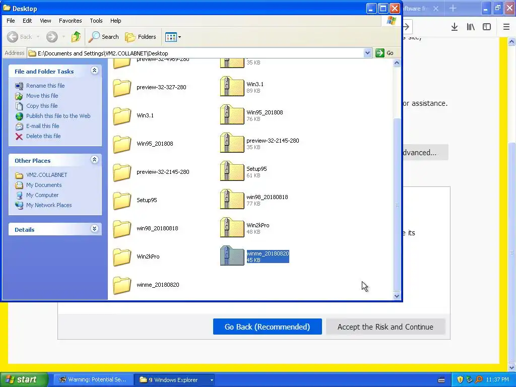516x387 pixels.
Task: Select the winme_20180820 folder icon
Action: [x=122, y=285]
